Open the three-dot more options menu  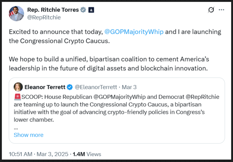coord(221,10)
